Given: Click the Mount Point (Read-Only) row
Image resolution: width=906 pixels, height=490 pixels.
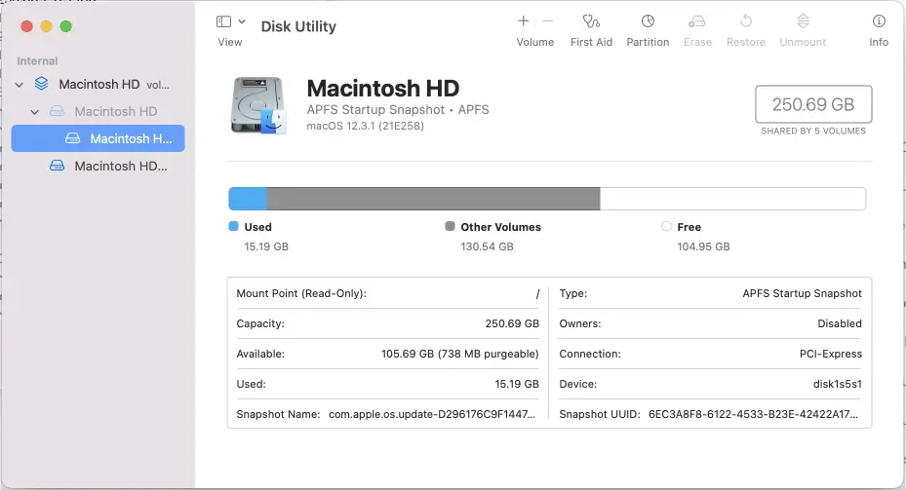Looking at the screenshot, I should 388,293.
